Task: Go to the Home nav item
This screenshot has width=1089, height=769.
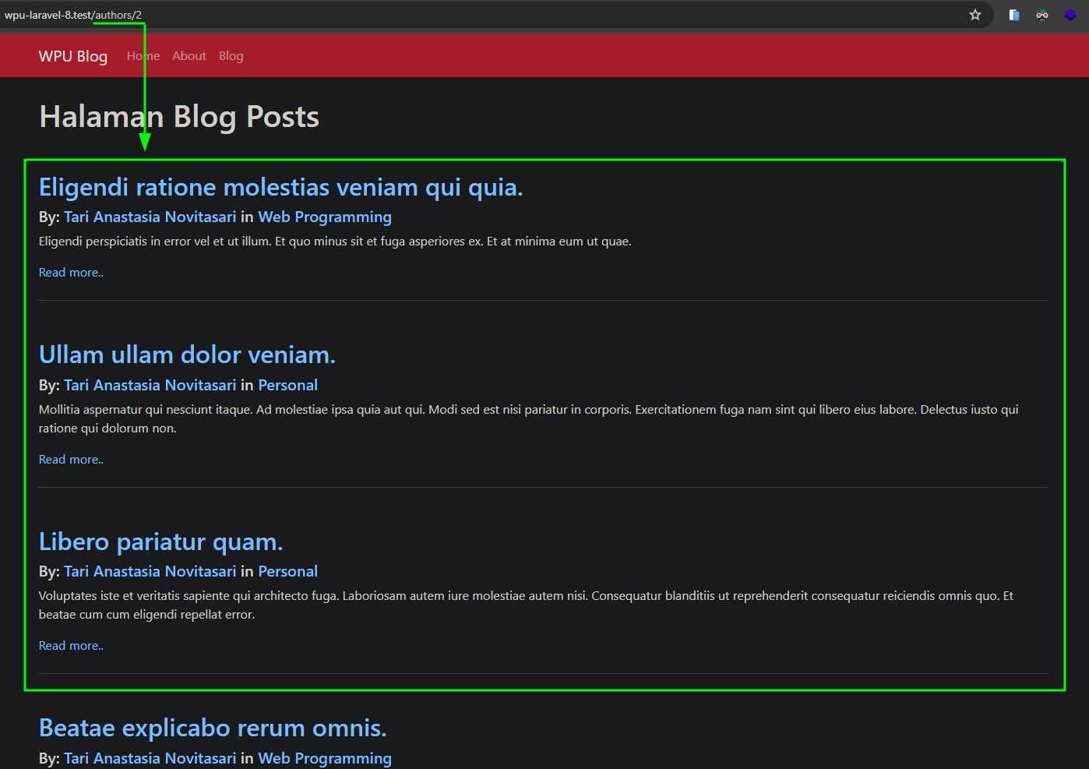Action: pyautogui.click(x=143, y=56)
